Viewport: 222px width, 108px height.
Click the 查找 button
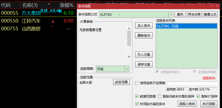point(180,14)
